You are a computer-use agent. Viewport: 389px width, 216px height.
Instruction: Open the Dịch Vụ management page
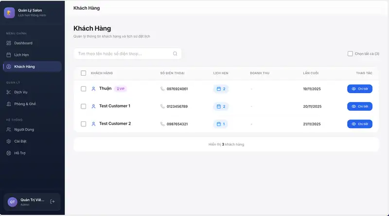coord(20,92)
